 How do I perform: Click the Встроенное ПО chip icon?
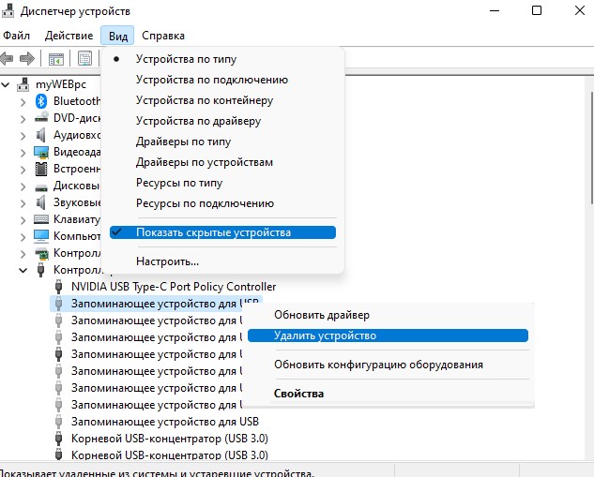(x=41, y=169)
